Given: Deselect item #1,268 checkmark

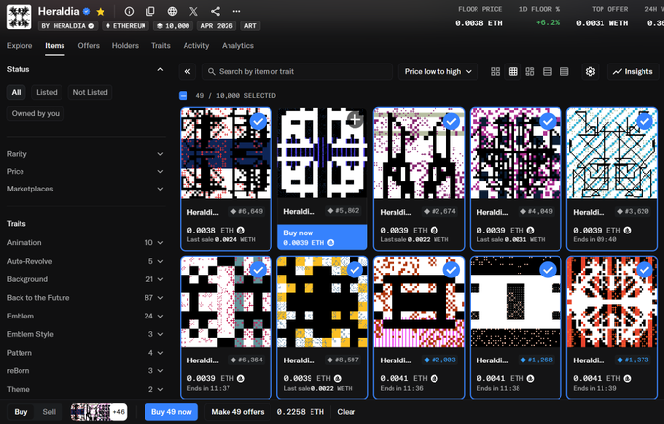Looking at the screenshot, I should pyautogui.click(x=548, y=270).
